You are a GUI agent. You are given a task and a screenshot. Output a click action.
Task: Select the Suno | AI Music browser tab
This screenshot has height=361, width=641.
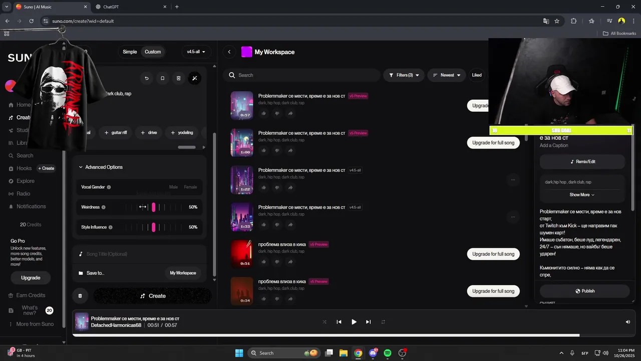click(x=51, y=7)
